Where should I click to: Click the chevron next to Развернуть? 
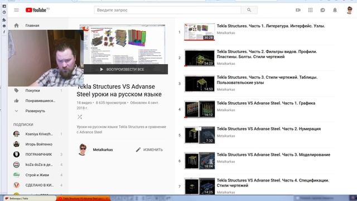pos(16,111)
